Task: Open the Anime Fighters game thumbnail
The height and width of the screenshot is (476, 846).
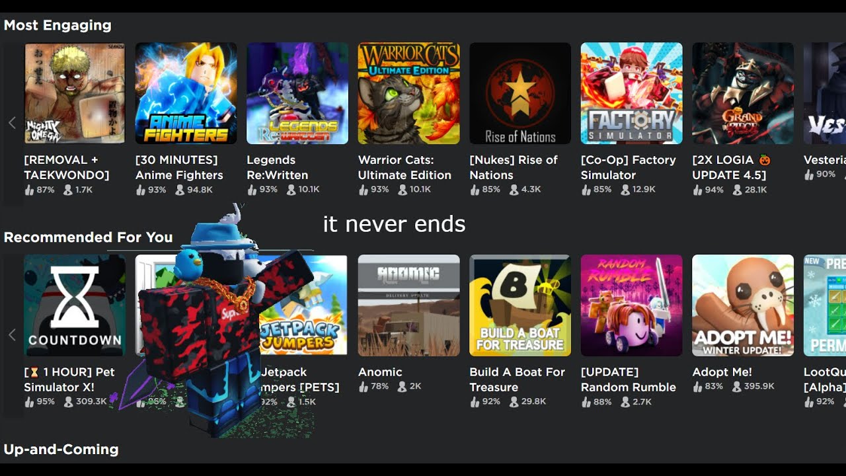Action: pos(186,93)
